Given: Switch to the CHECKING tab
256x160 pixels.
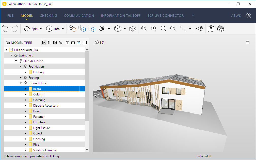Looking at the screenshot, I should [x=48, y=15].
